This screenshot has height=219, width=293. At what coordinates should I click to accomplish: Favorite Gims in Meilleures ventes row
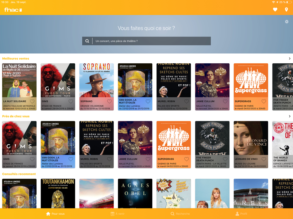[x=71, y=101]
